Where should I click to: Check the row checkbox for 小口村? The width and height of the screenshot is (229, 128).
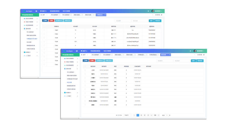[85, 70]
